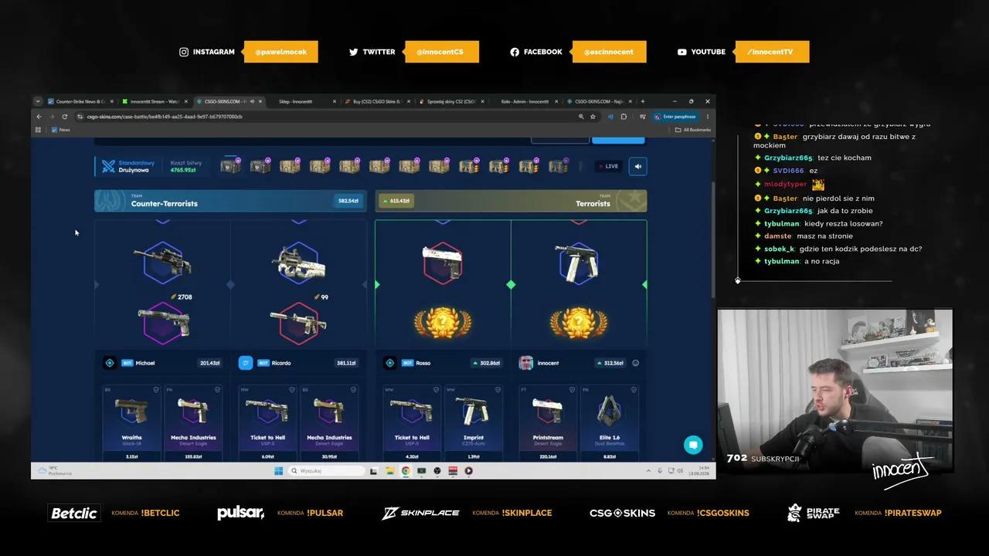
Task: Click the zoom magnifier icon in address bar
Action: coord(581,117)
